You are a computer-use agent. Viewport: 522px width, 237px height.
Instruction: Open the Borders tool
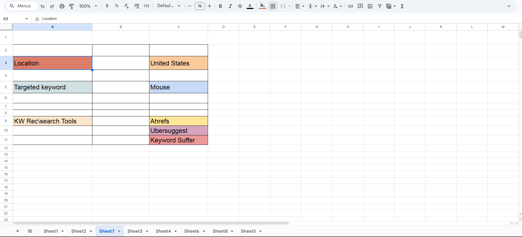point(273,6)
